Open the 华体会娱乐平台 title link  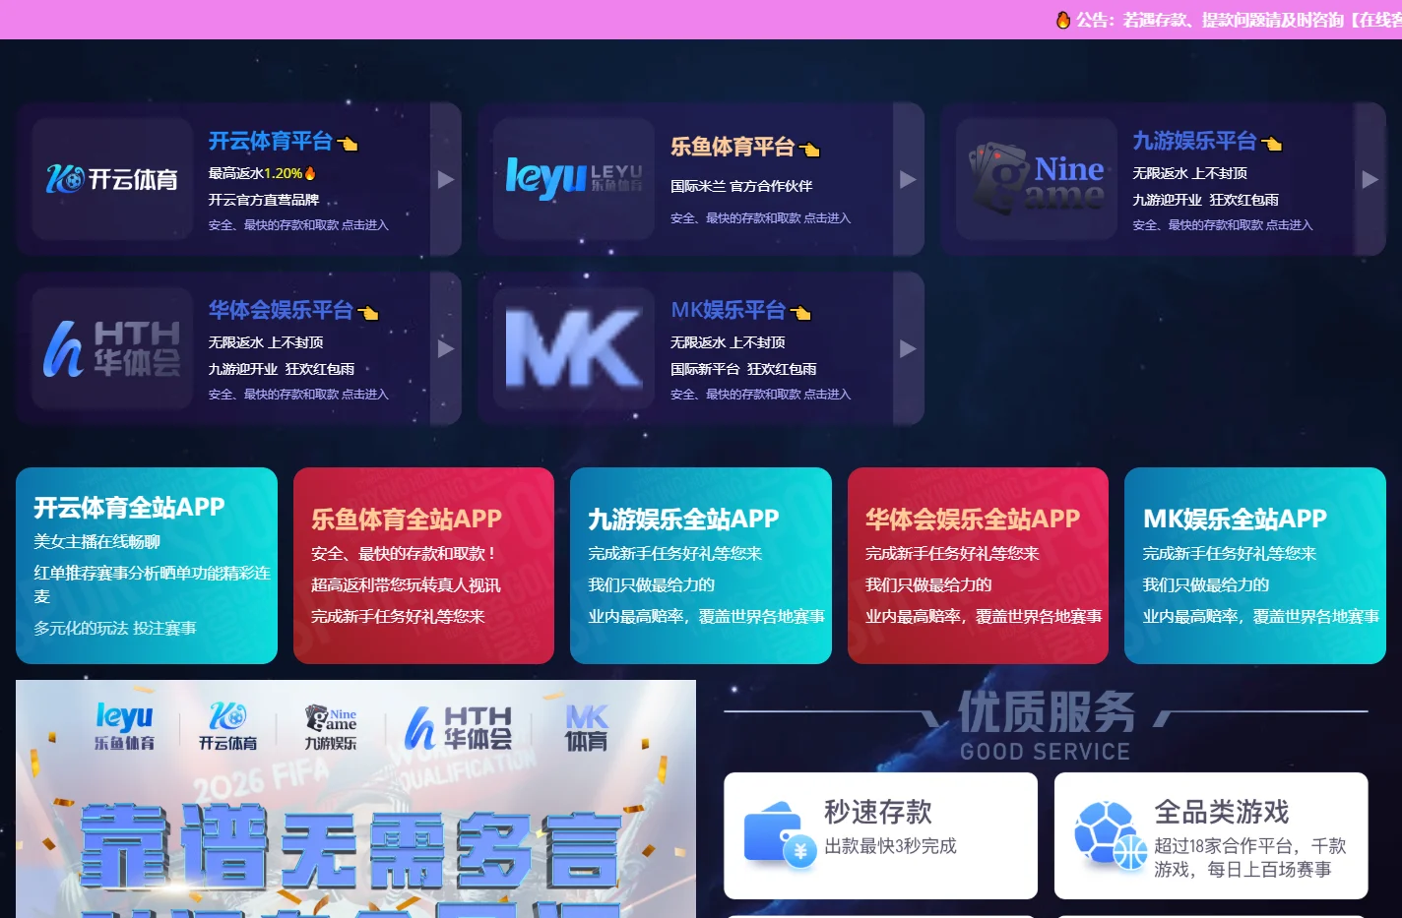[281, 311]
